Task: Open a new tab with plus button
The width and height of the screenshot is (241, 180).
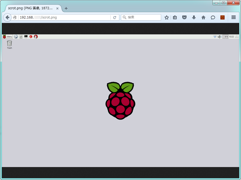Action: pyautogui.click(x=66, y=8)
